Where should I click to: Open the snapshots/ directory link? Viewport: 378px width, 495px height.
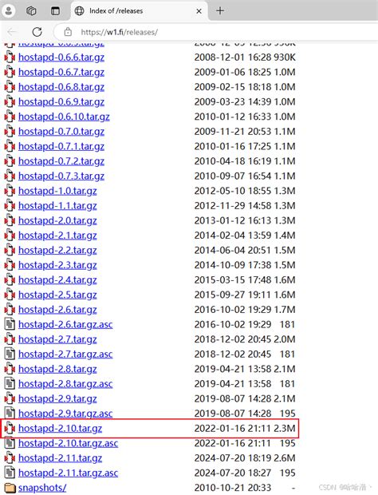coord(42,488)
